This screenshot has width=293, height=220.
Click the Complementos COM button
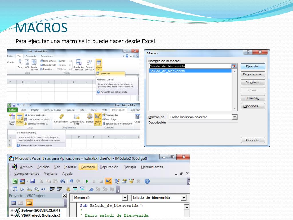click(76, 119)
